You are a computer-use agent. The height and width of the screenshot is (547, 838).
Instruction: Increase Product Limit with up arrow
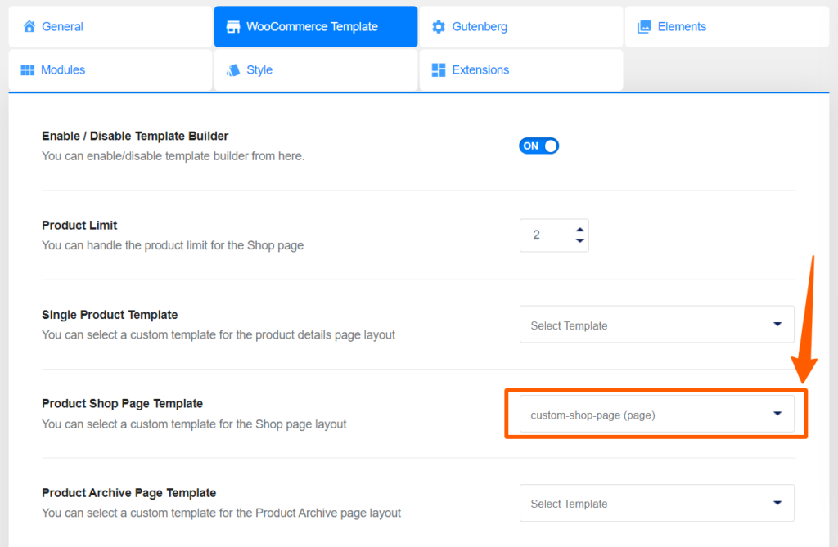coord(580,230)
